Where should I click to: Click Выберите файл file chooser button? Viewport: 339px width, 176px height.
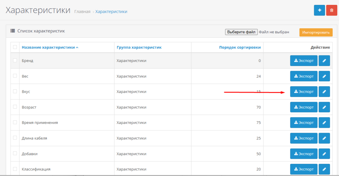pyautogui.click(x=241, y=32)
